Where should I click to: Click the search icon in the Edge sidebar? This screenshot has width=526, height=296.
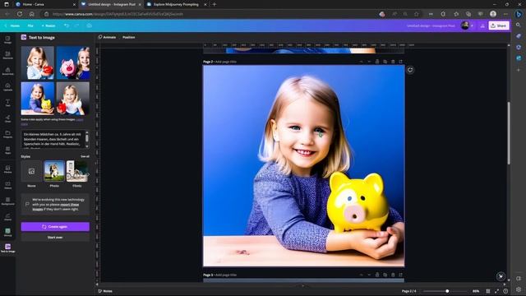point(519,25)
